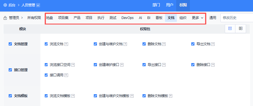
Task: Expand the plus icon next to 创建与维护文档
Action: point(125,44)
